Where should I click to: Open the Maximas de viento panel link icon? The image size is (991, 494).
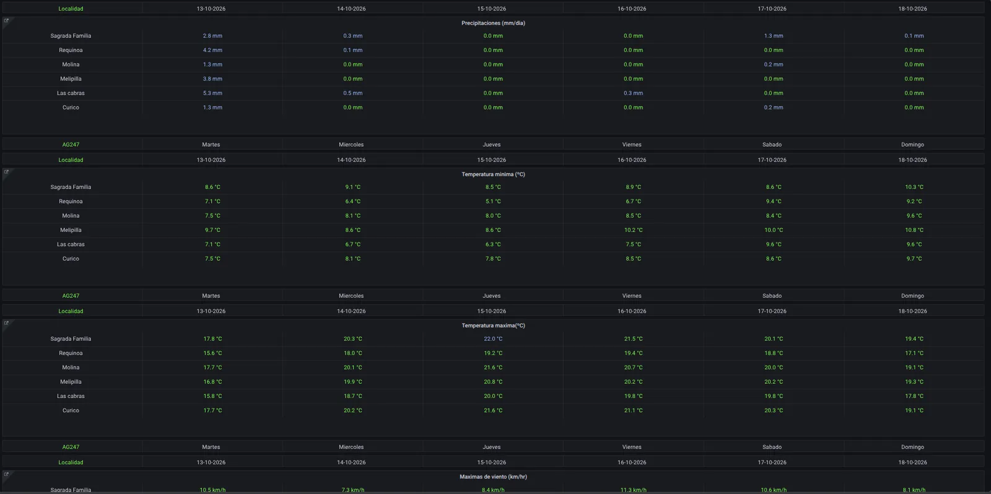6,475
